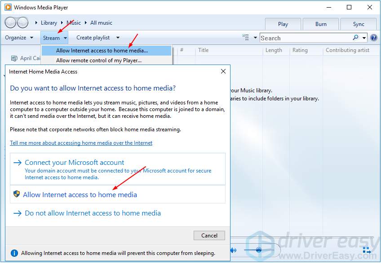
Task: Adjust the volume slider
Action: click(x=258, y=250)
